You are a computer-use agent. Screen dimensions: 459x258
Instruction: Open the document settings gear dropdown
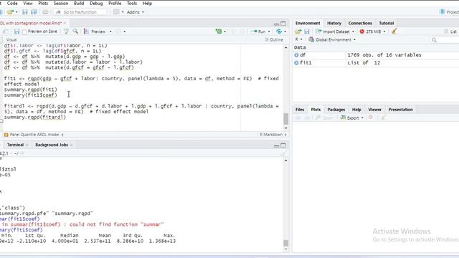[120, 32]
